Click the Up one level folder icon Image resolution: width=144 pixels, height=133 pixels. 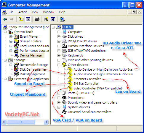pyautogui.click(x=21, y=19)
